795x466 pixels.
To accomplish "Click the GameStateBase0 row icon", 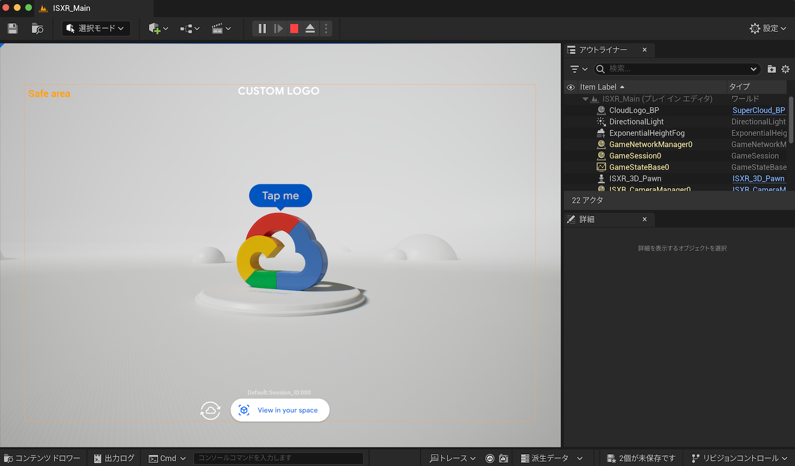I will (x=601, y=167).
